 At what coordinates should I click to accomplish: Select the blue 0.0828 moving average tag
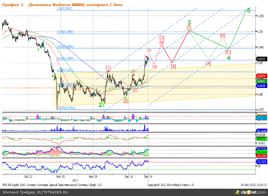tap(261, 86)
